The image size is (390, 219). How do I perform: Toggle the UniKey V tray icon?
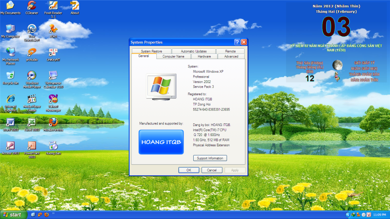click(369, 214)
